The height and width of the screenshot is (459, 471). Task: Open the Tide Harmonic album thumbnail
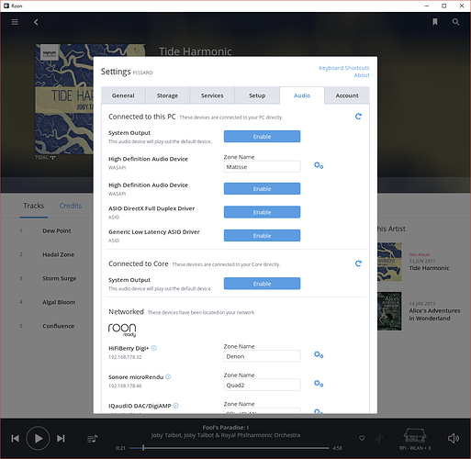pos(389,262)
